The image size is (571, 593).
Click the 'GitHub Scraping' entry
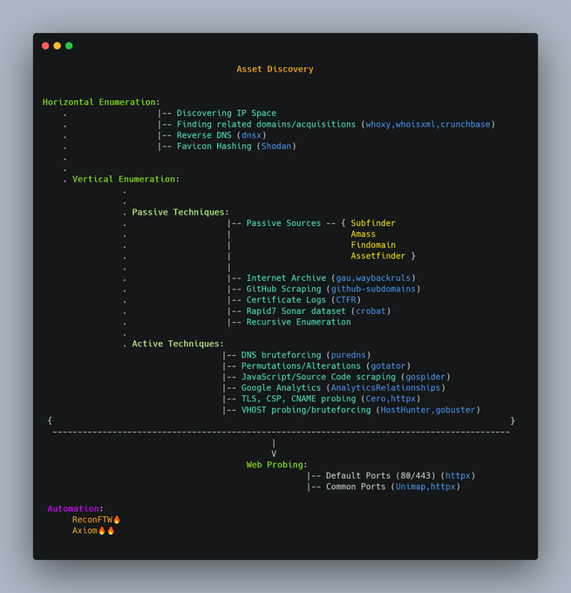[x=283, y=289]
